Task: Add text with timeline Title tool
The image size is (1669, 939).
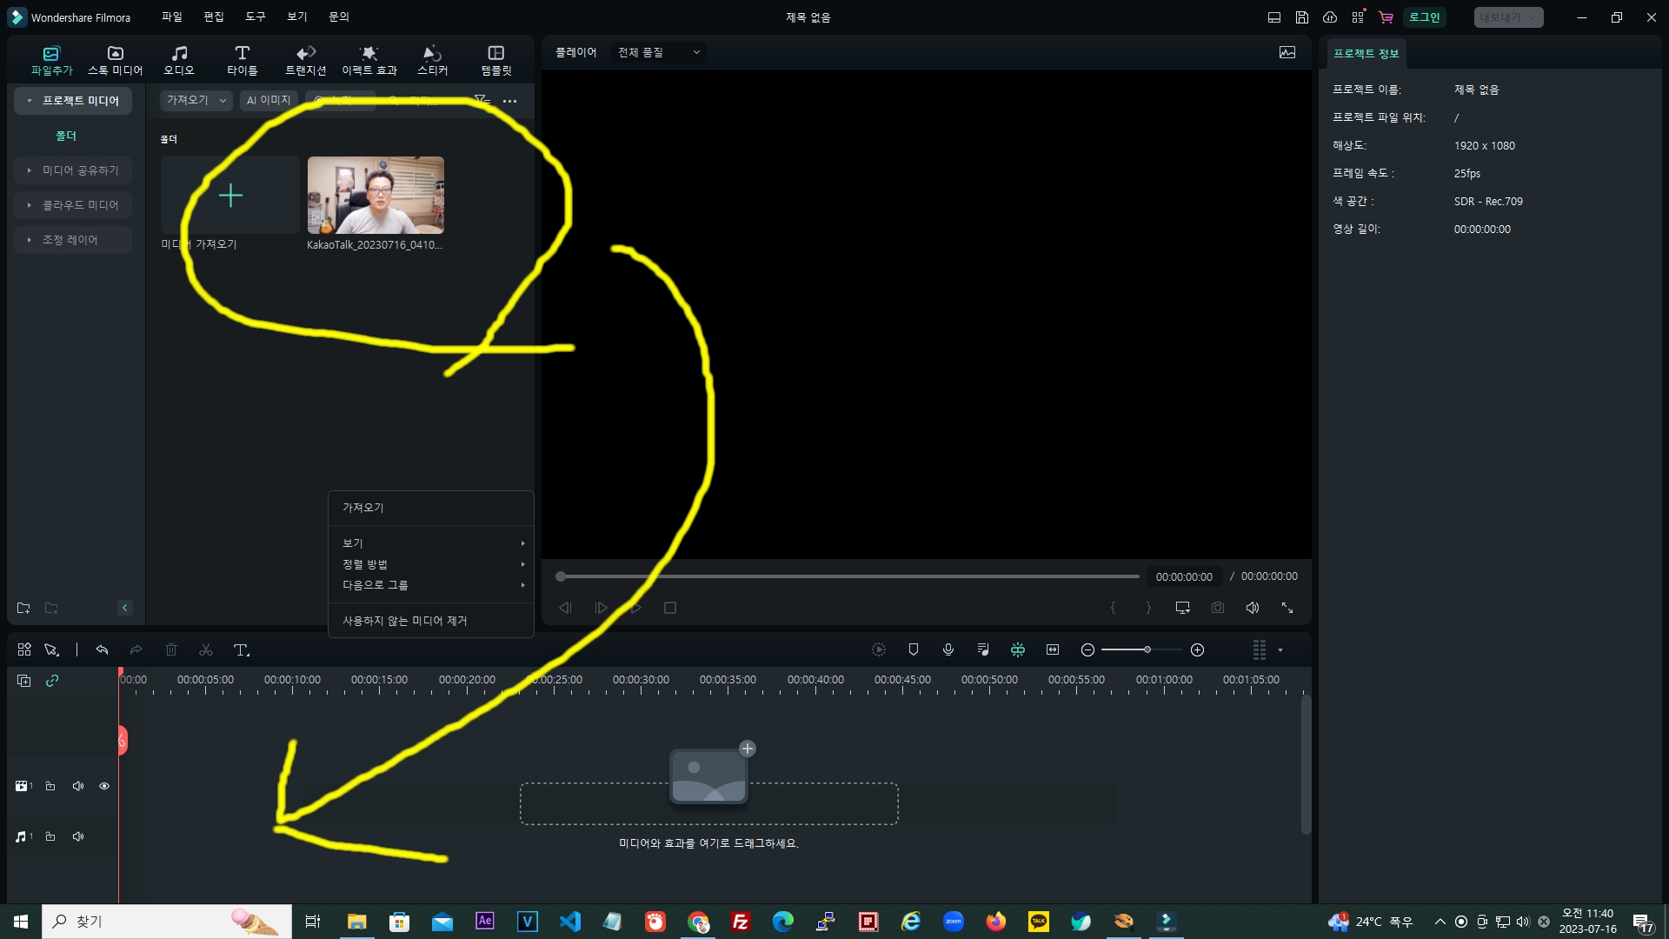Action: pos(242,650)
